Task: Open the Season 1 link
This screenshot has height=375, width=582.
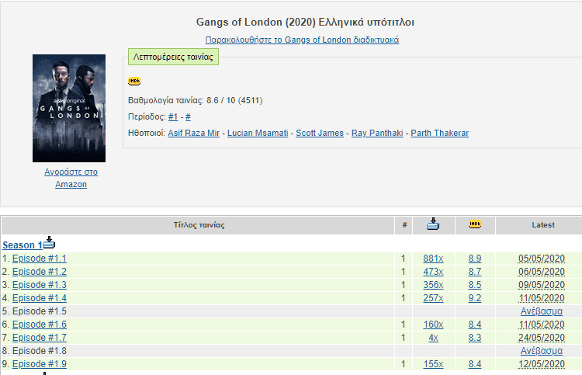Action: pyautogui.click(x=23, y=245)
